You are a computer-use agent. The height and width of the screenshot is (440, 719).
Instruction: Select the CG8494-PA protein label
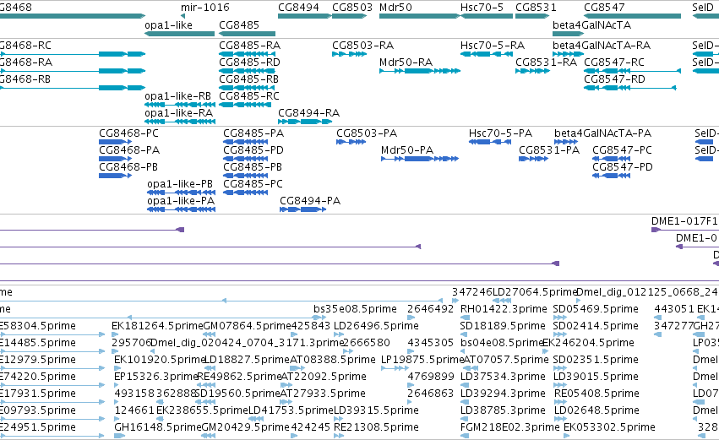310,201
